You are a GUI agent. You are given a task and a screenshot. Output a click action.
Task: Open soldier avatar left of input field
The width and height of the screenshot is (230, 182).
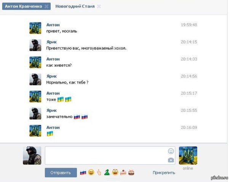click(32, 155)
